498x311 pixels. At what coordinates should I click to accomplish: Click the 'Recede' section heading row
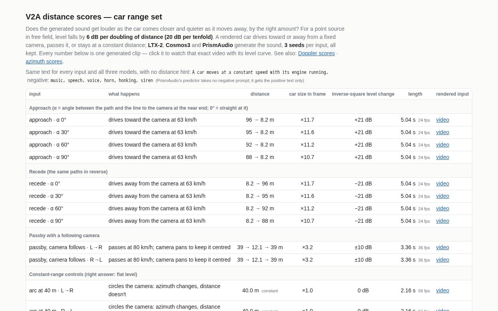(249, 171)
